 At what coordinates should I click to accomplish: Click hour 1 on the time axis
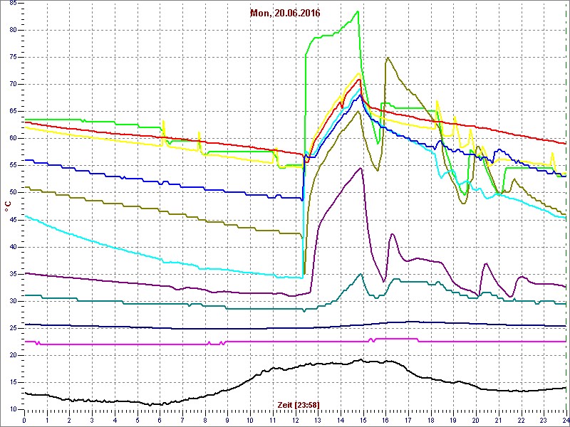click(x=47, y=420)
